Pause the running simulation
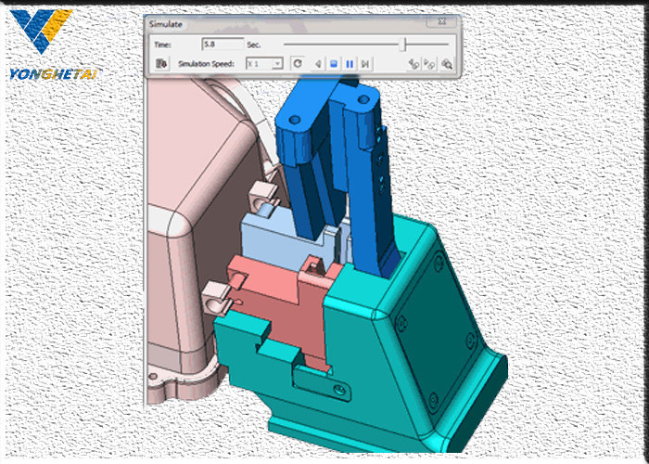This screenshot has width=649, height=464. 350,64
